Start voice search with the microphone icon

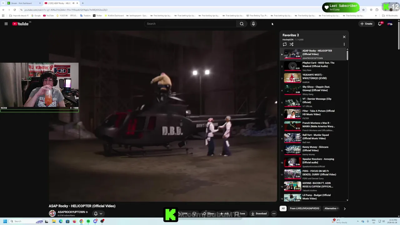click(x=253, y=24)
